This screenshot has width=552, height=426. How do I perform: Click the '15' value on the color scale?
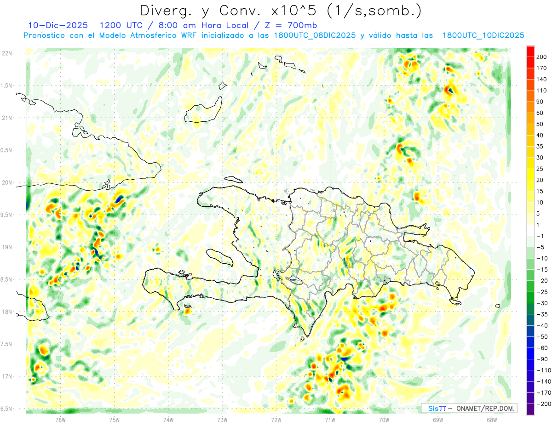point(540,191)
